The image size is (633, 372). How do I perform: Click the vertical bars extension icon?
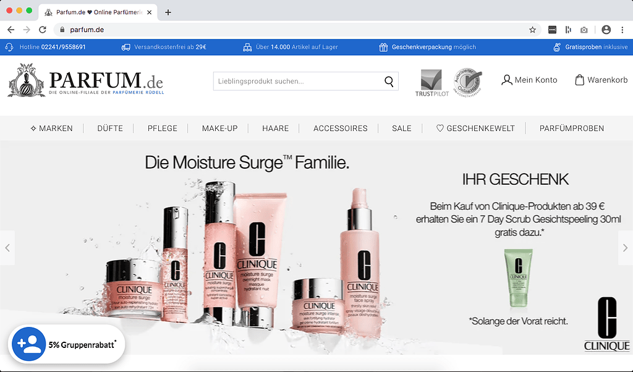pos(569,30)
